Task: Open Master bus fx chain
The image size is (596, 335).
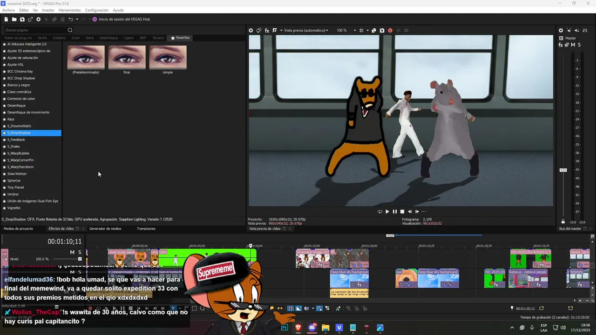Action: click(561, 45)
